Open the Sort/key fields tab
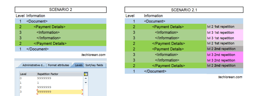This screenshot has width=262, height=96. pos(94,65)
